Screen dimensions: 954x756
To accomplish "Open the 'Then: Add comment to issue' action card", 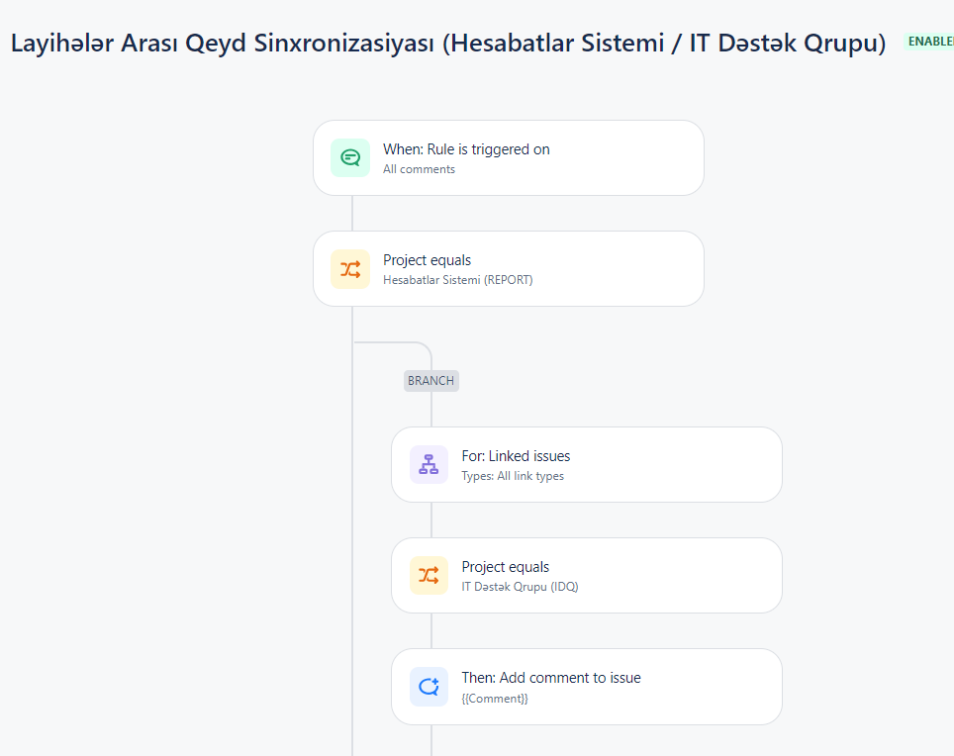I will click(587, 687).
